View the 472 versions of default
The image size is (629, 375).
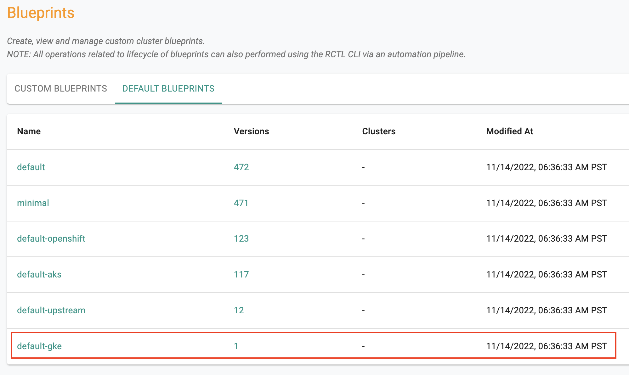point(241,167)
